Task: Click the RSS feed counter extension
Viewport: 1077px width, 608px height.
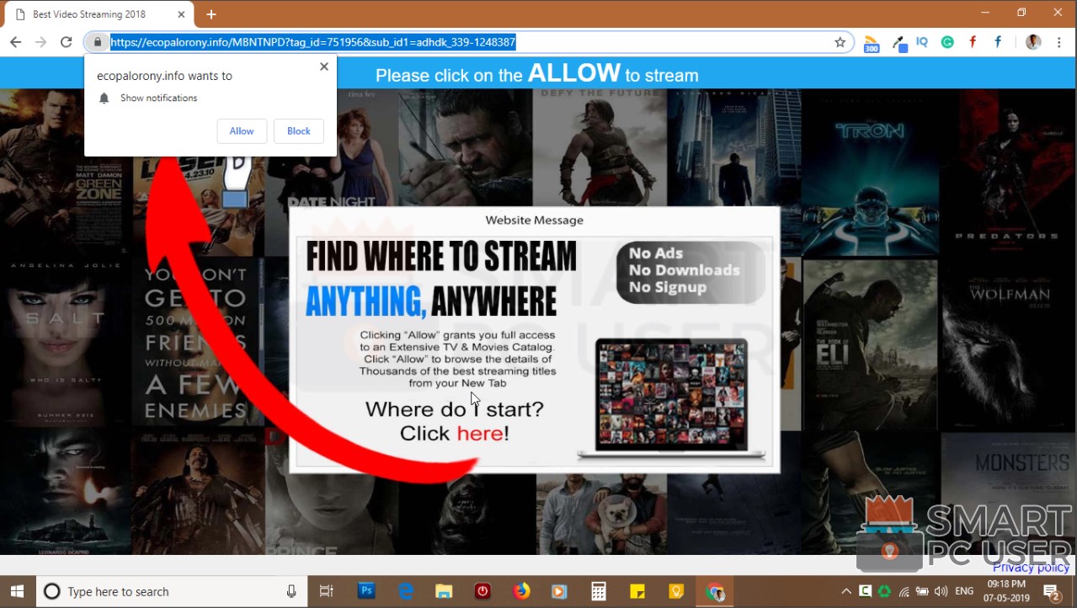Action: point(871,42)
